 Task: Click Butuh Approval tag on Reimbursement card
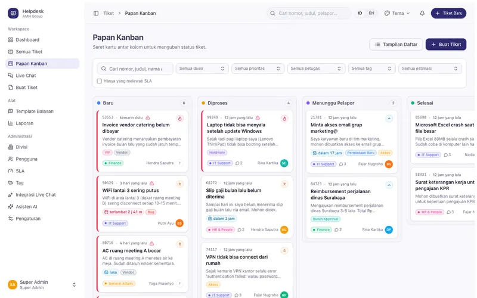pyautogui.click(x=326, y=219)
